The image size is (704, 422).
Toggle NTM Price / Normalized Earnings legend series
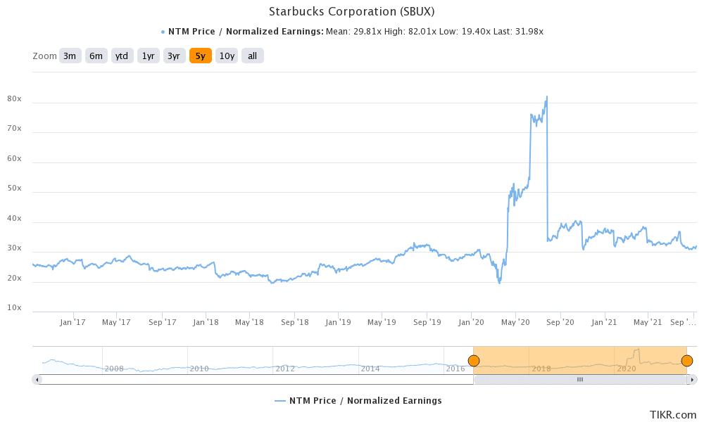tap(358, 400)
